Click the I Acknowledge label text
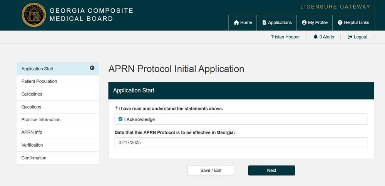The width and height of the screenshot is (385, 186). pos(139,119)
